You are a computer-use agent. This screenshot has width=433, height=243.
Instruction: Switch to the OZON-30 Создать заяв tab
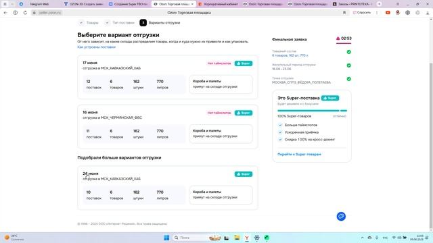(83, 4)
